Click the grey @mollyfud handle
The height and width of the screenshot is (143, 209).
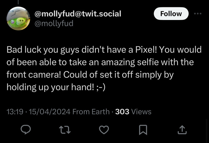(54, 23)
